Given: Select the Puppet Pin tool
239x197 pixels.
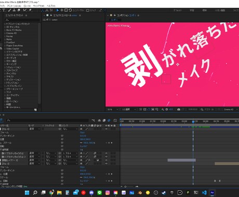Looking at the screenshot, I should [x=30, y=10].
